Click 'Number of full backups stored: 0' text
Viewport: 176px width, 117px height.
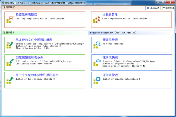pyautogui.click(x=35, y=79)
